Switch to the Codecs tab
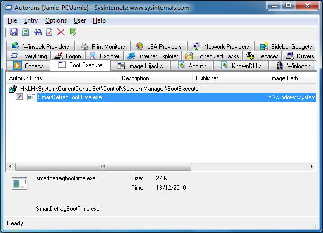 point(28,66)
